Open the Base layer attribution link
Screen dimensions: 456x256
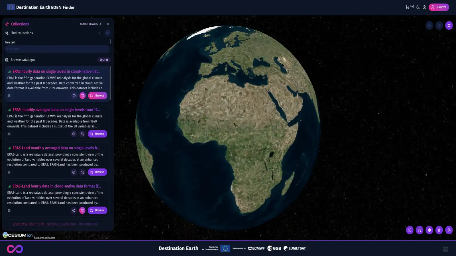click(x=44, y=238)
